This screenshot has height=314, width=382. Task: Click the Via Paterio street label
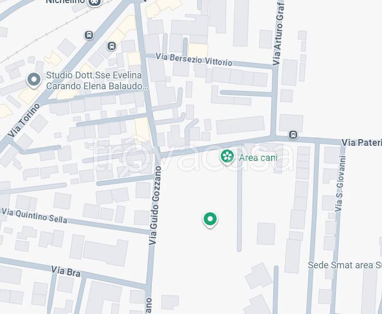pyautogui.click(x=362, y=143)
